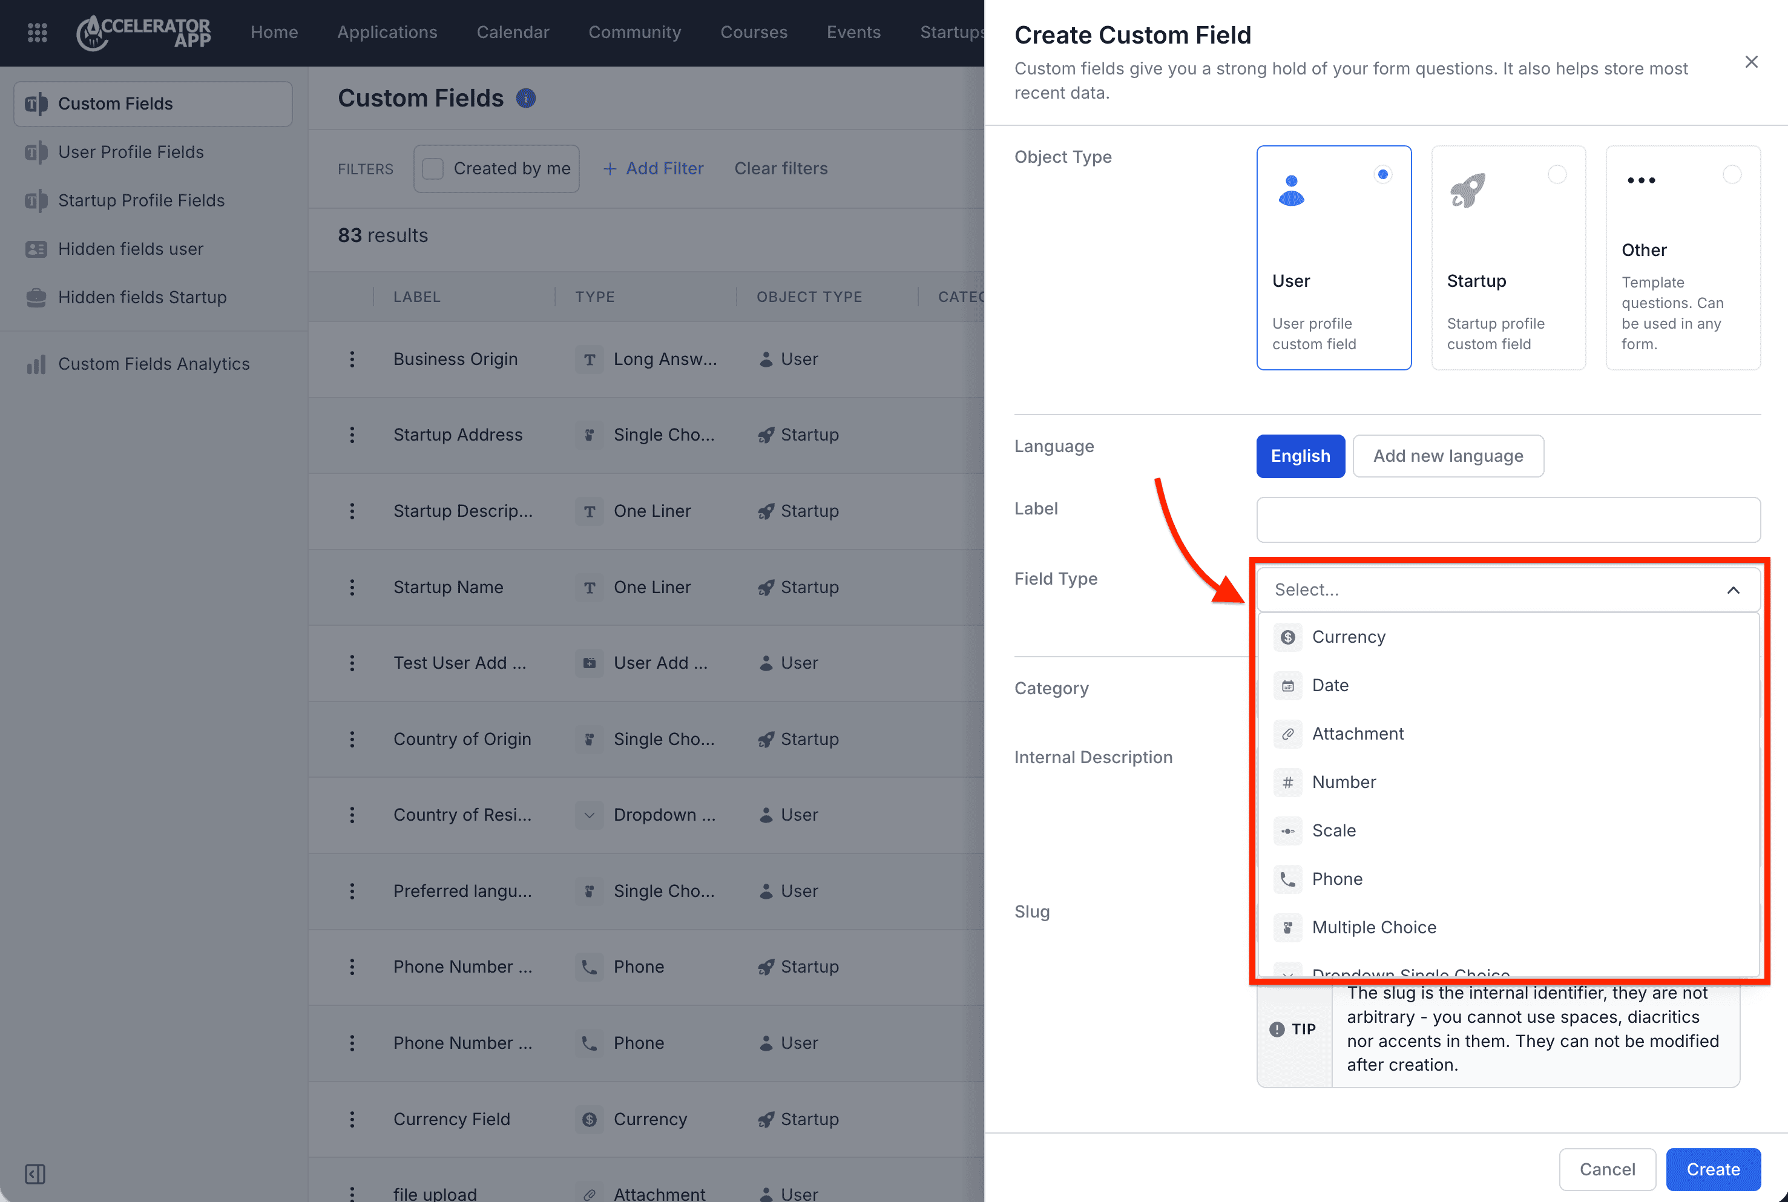Choose Number from Field Type list
Screen dimensions: 1788x1202
(1508, 782)
